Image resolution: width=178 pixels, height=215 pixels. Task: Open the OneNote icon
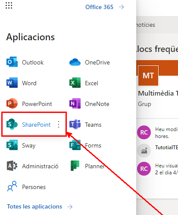click(x=75, y=103)
